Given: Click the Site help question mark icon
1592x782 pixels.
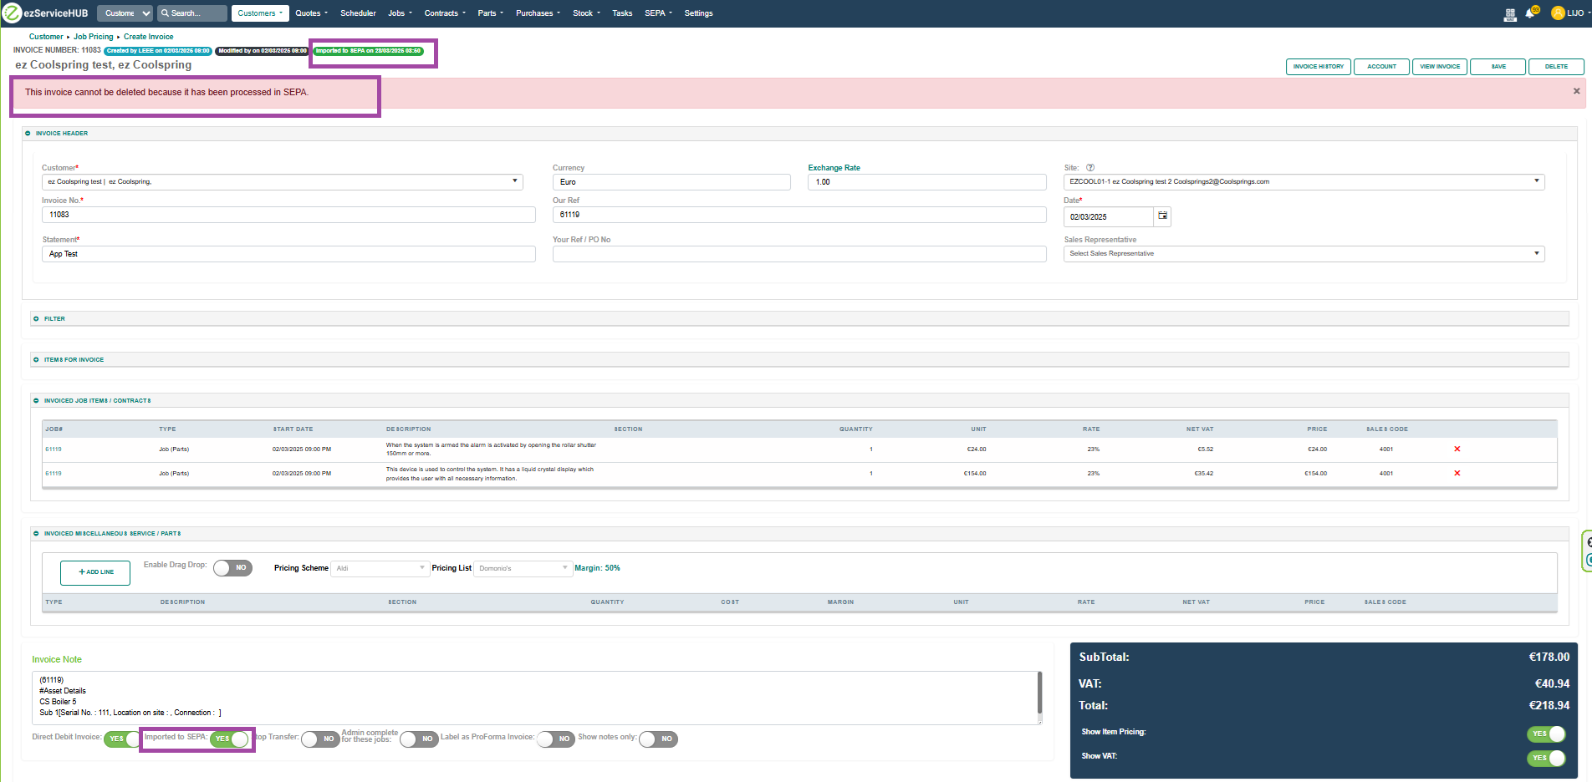Looking at the screenshot, I should 1090,168.
